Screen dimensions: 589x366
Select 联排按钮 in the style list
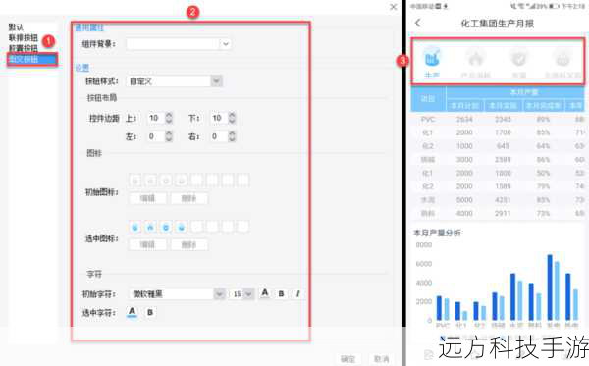(x=24, y=37)
